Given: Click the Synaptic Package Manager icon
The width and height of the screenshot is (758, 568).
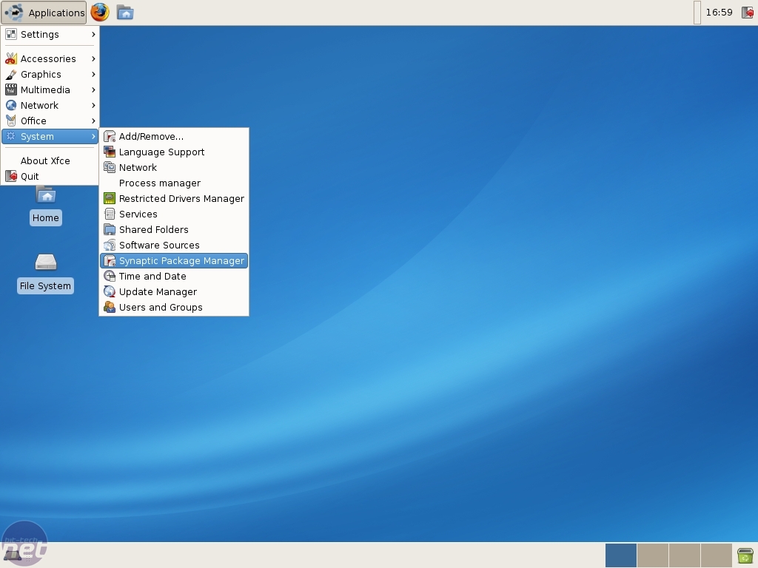Looking at the screenshot, I should pyautogui.click(x=110, y=261).
